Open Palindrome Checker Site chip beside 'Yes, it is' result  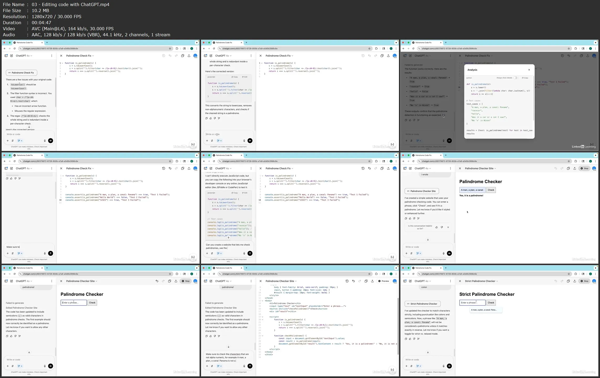pyautogui.click(x=422, y=191)
